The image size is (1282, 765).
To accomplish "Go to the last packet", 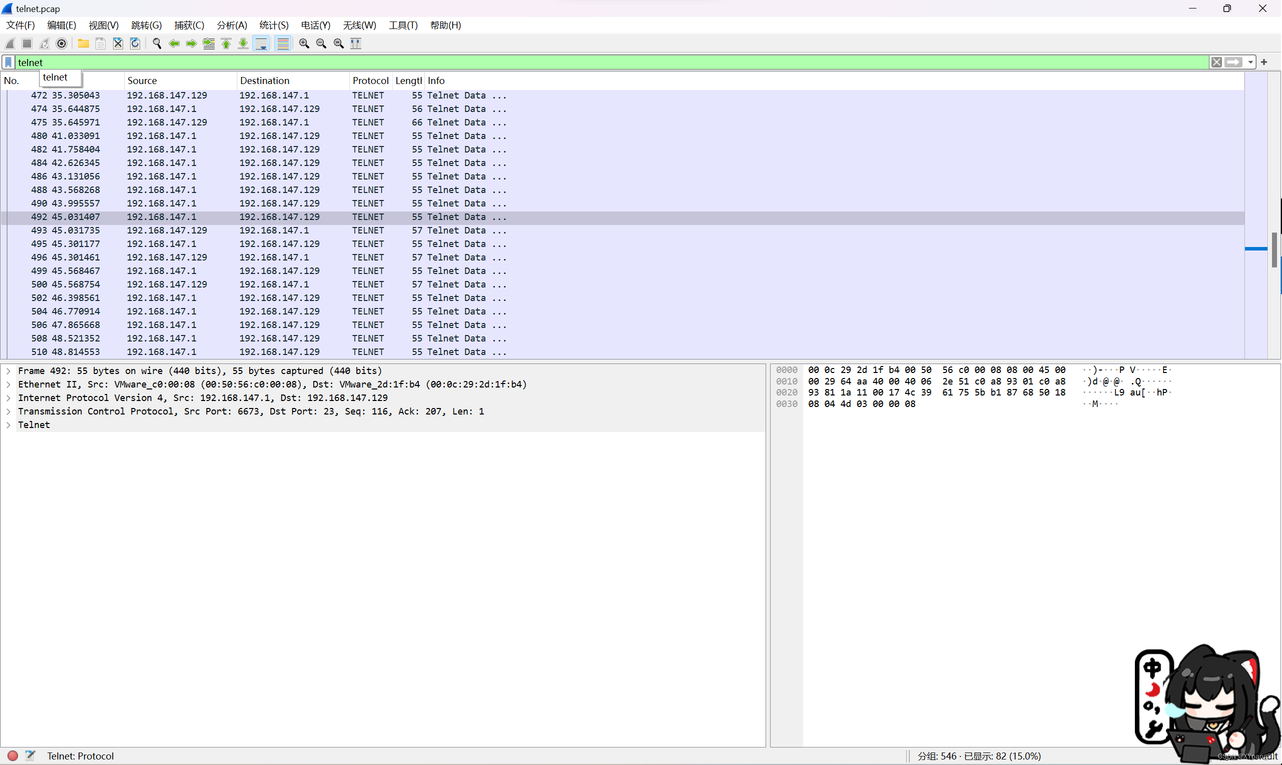I will click(x=243, y=43).
